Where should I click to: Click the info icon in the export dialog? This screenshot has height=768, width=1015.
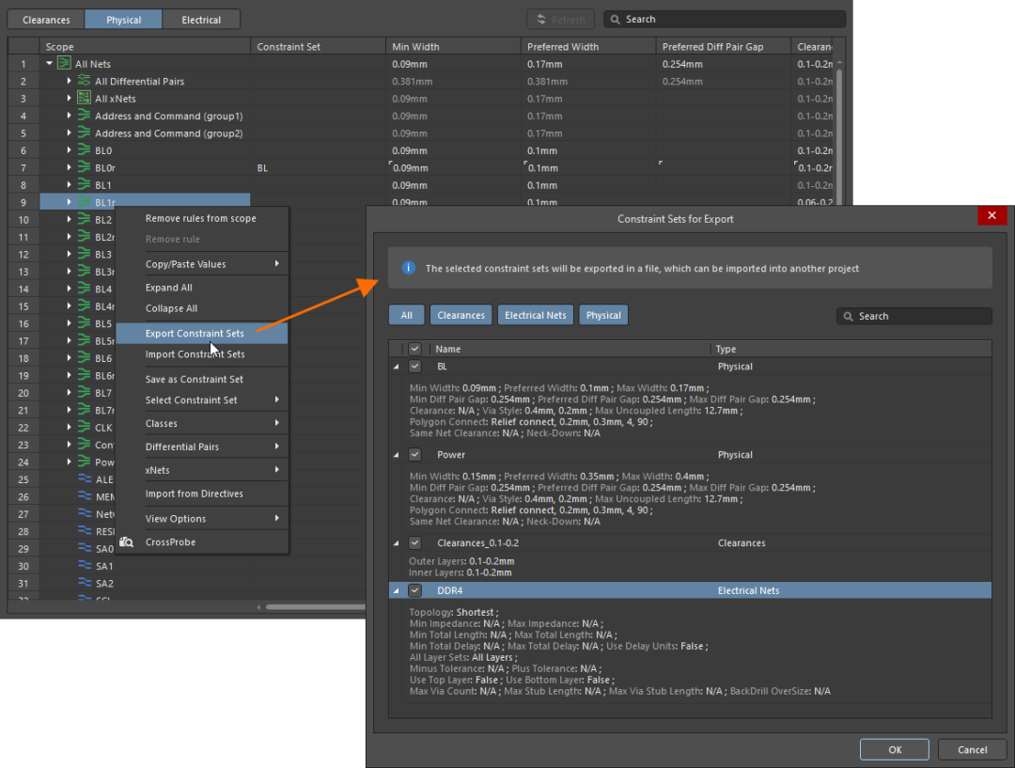pyautogui.click(x=409, y=268)
